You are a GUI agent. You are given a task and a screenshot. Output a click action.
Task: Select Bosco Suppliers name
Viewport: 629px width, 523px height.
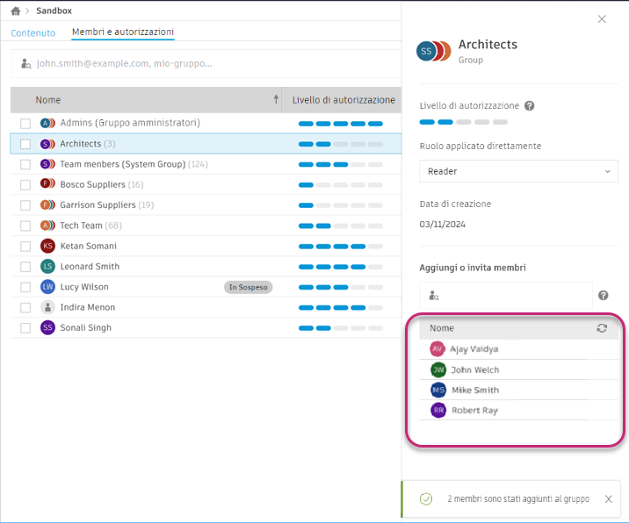point(92,184)
